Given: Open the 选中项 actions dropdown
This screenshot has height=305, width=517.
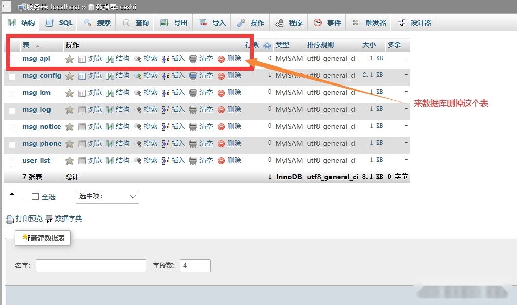Looking at the screenshot, I should [x=107, y=196].
